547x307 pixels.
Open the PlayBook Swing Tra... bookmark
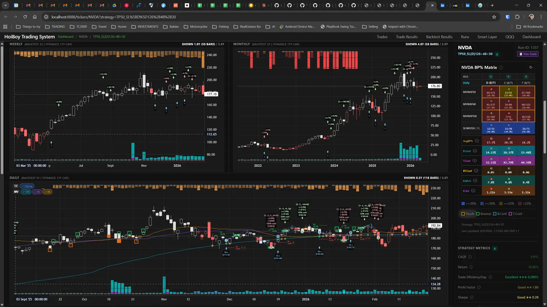[338, 27]
